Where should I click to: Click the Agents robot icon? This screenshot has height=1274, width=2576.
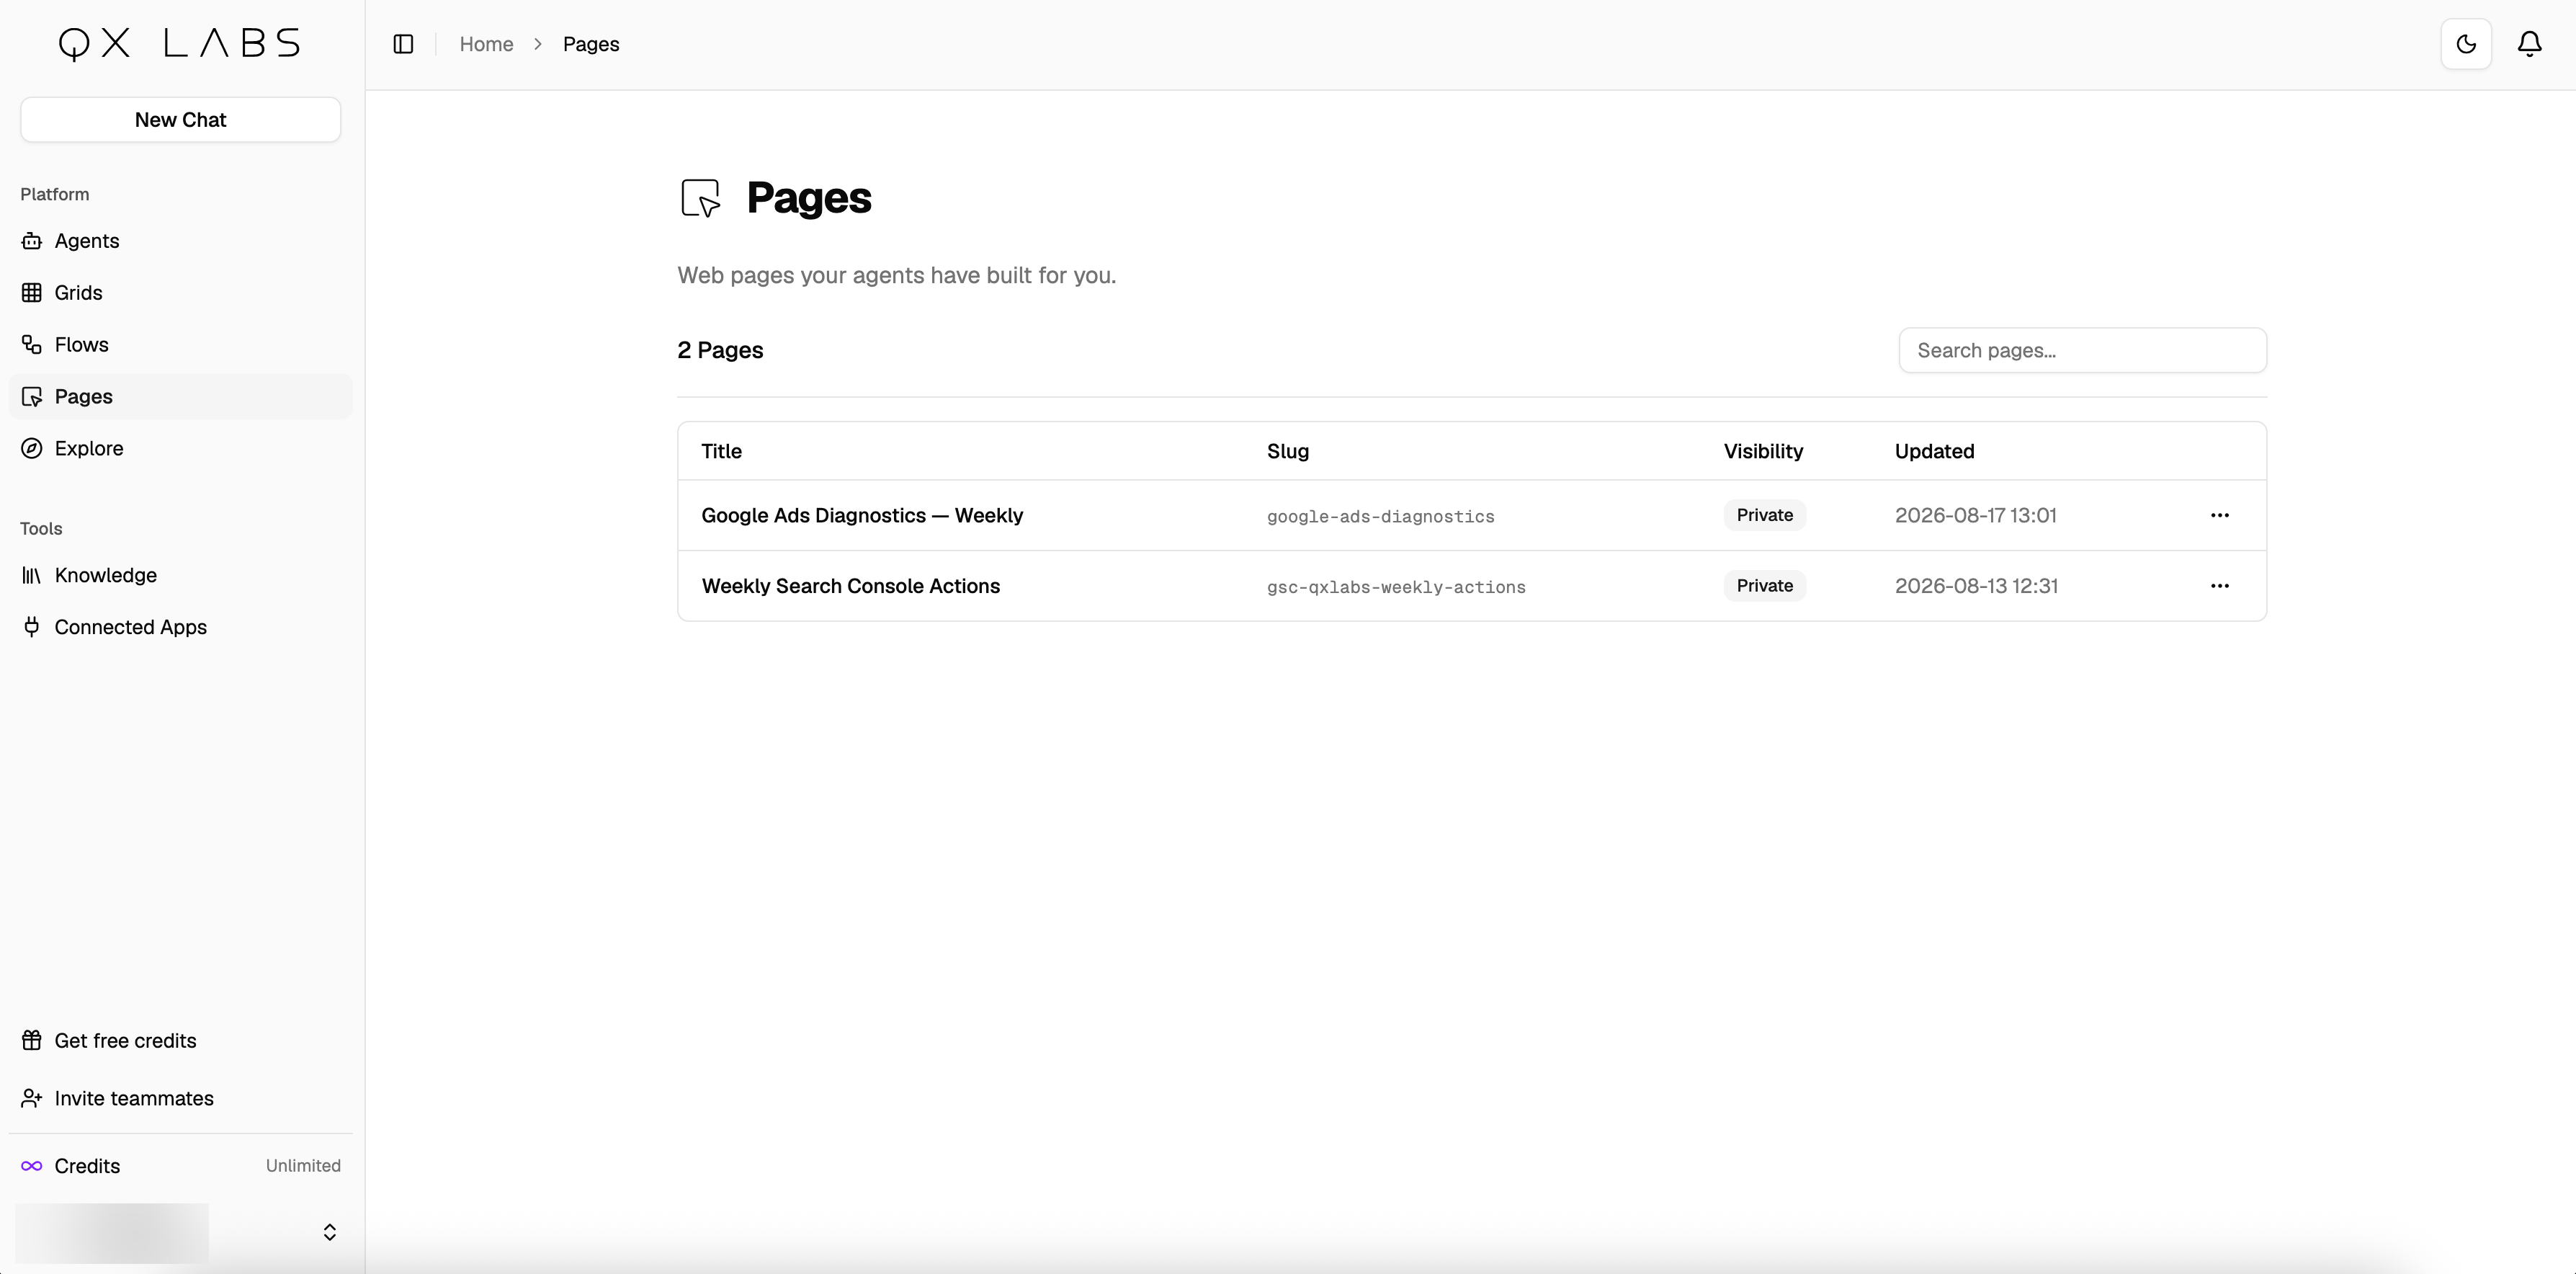point(32,241)
